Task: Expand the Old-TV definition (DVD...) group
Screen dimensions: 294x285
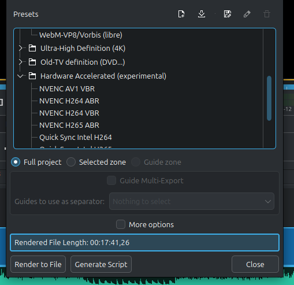Action: coord(21,62)
